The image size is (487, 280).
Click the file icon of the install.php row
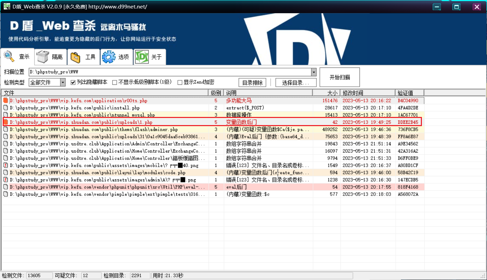5,108
